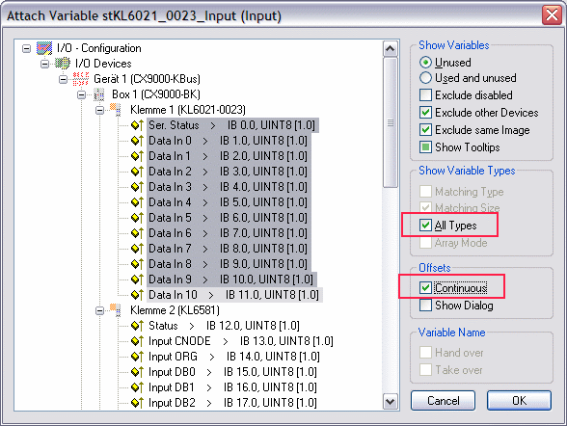Select the Used and unused radio button
The height and width of the screenshot is (426, 567).
pyautogui.click(x=425, y=78)
